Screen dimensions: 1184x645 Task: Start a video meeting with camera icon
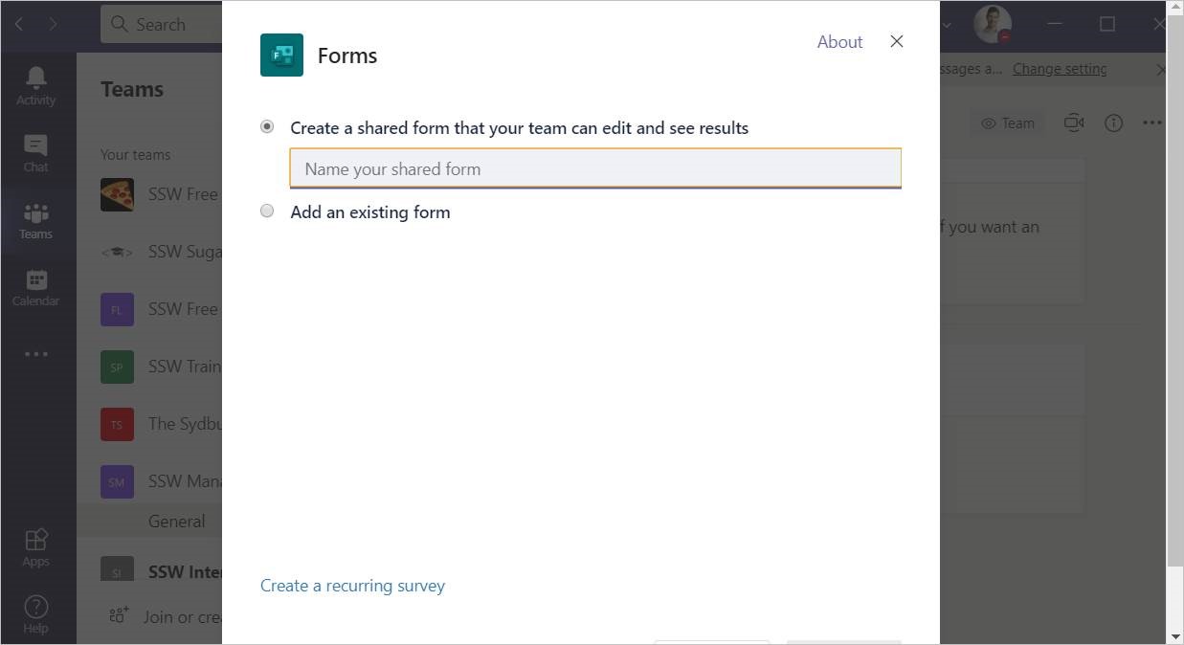click(x=1075, y=122)
